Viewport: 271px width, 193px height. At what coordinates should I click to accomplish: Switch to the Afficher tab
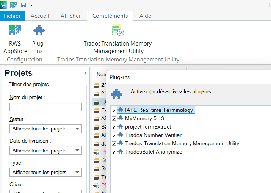(71, 16)
